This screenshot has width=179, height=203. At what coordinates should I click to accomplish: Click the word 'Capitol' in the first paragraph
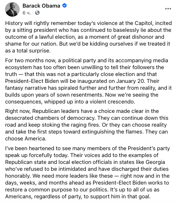143,23
